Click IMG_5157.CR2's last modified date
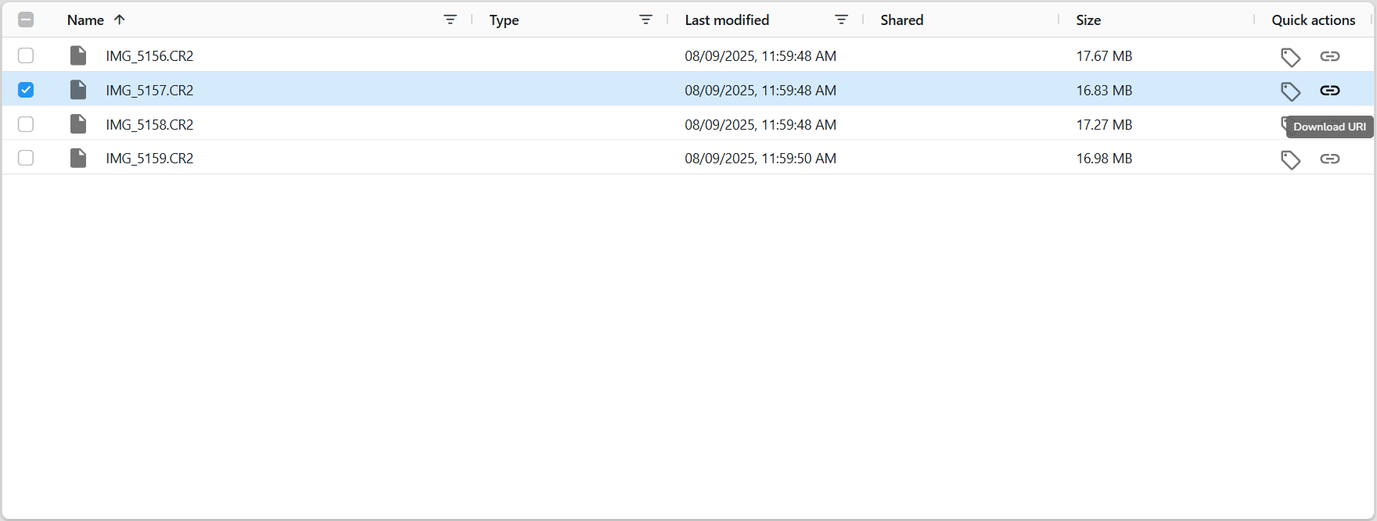 [760, 91]
